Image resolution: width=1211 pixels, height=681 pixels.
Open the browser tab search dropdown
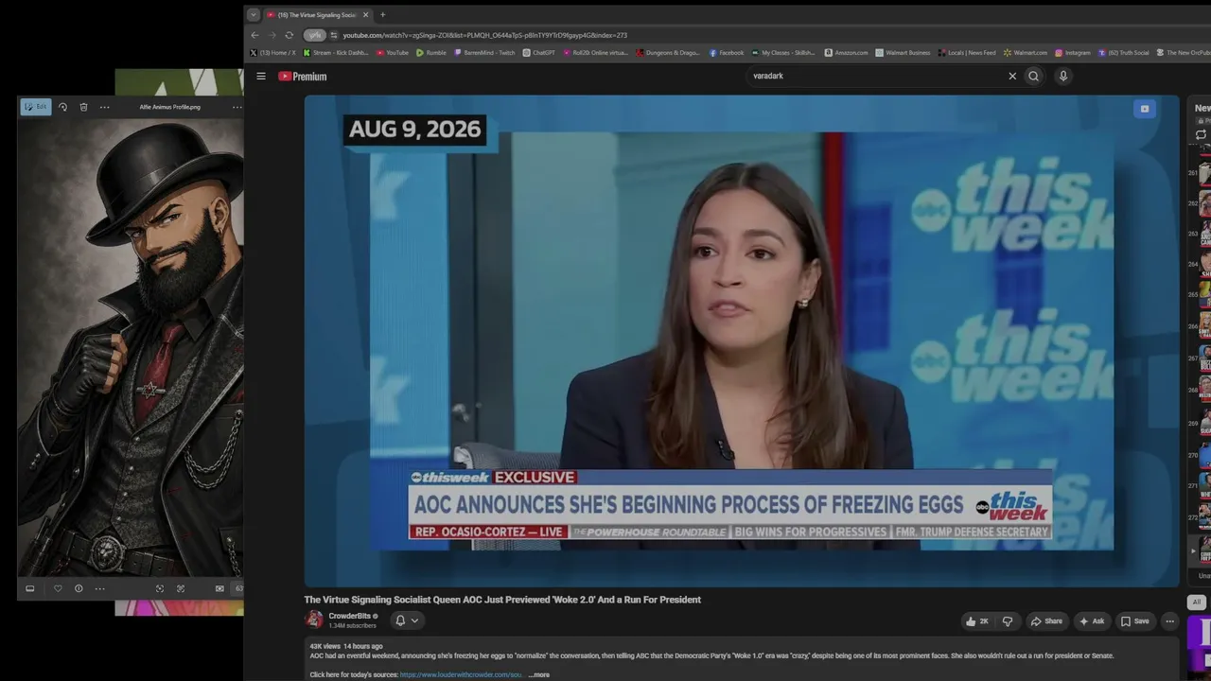click(253, 14)
